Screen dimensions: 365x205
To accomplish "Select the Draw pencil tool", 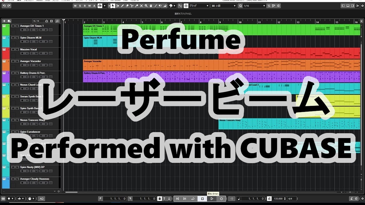I will point(122,6).
